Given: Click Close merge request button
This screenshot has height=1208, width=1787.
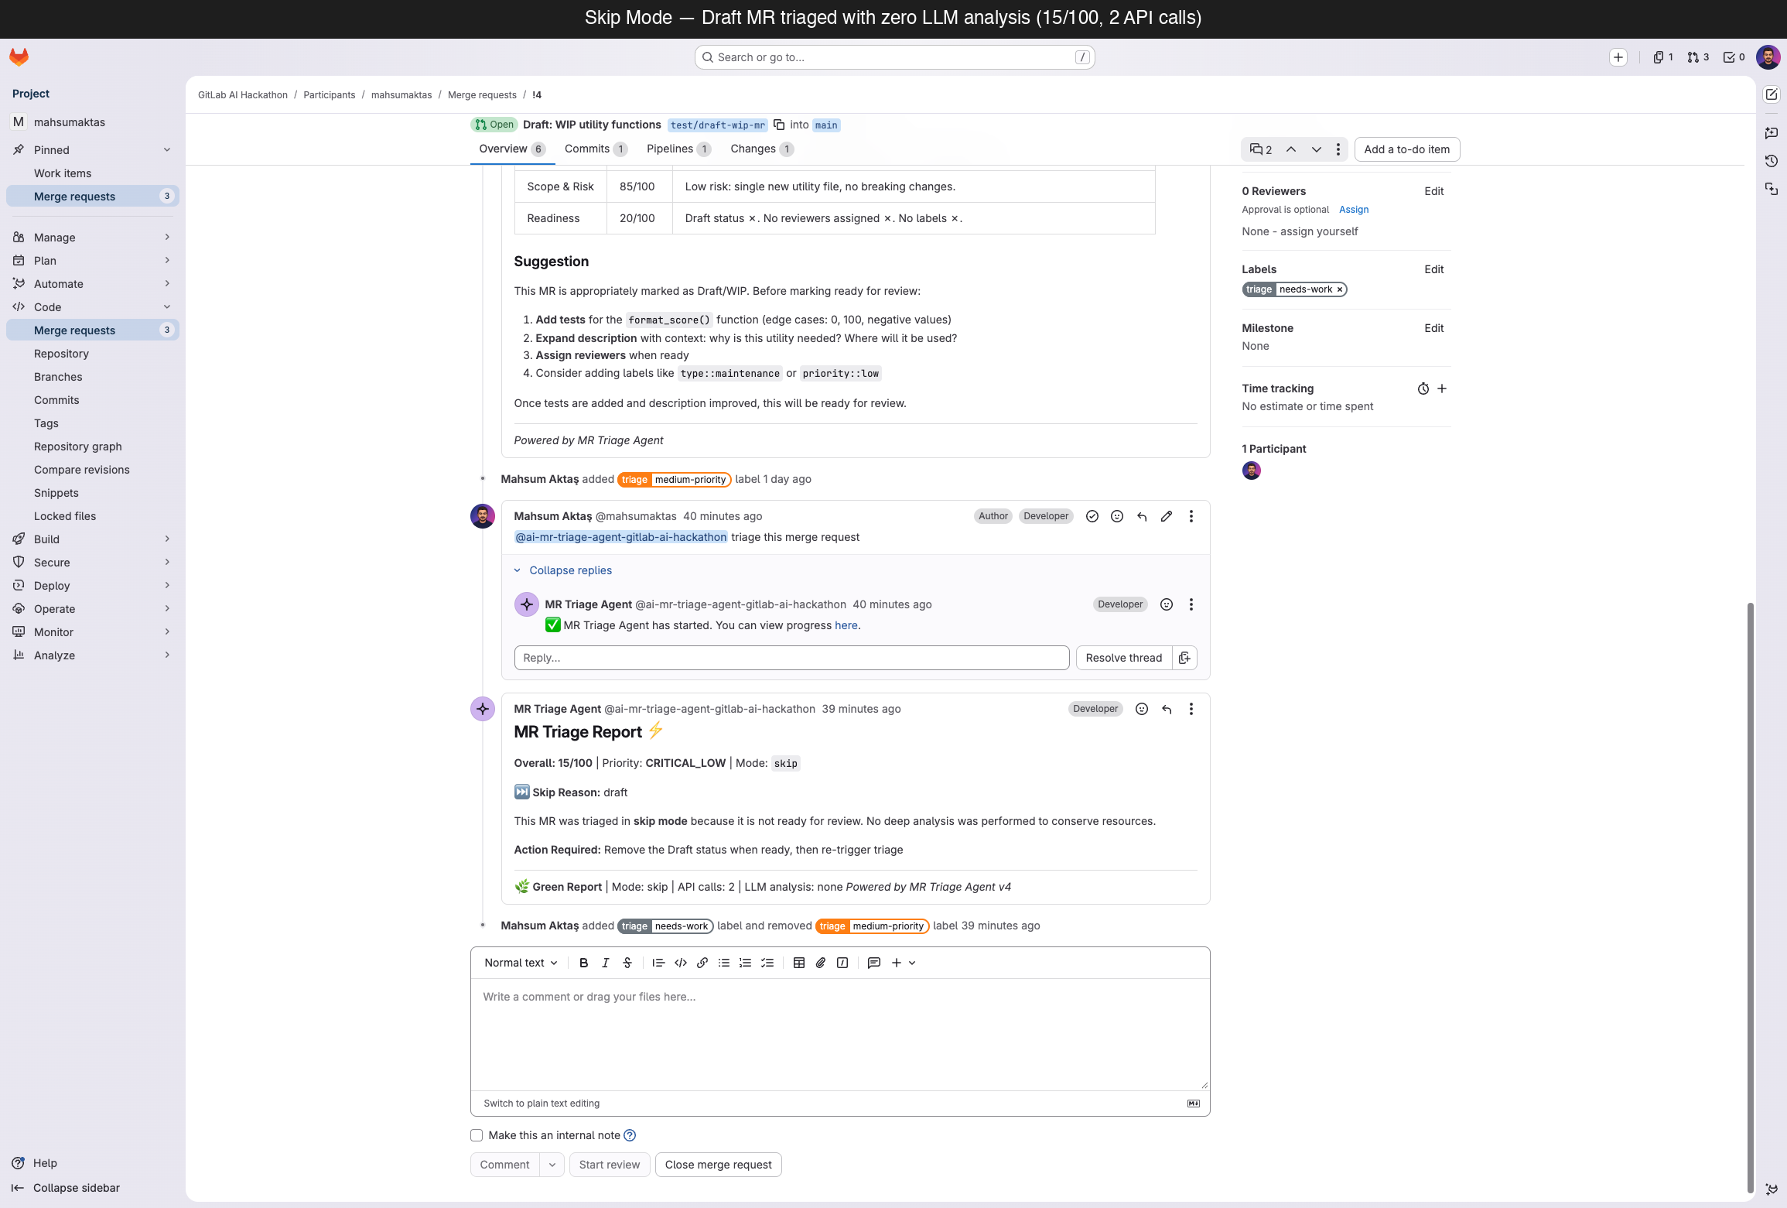Looking at the screenshot, I should click(718, 1165).
